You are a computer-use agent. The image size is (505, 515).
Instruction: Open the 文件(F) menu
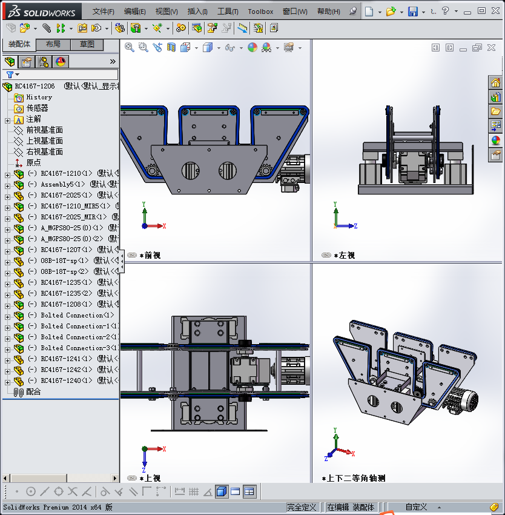[103, 12]
